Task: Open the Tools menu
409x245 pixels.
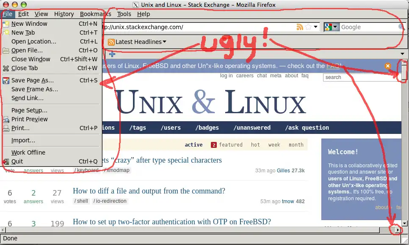Action: 124,14
